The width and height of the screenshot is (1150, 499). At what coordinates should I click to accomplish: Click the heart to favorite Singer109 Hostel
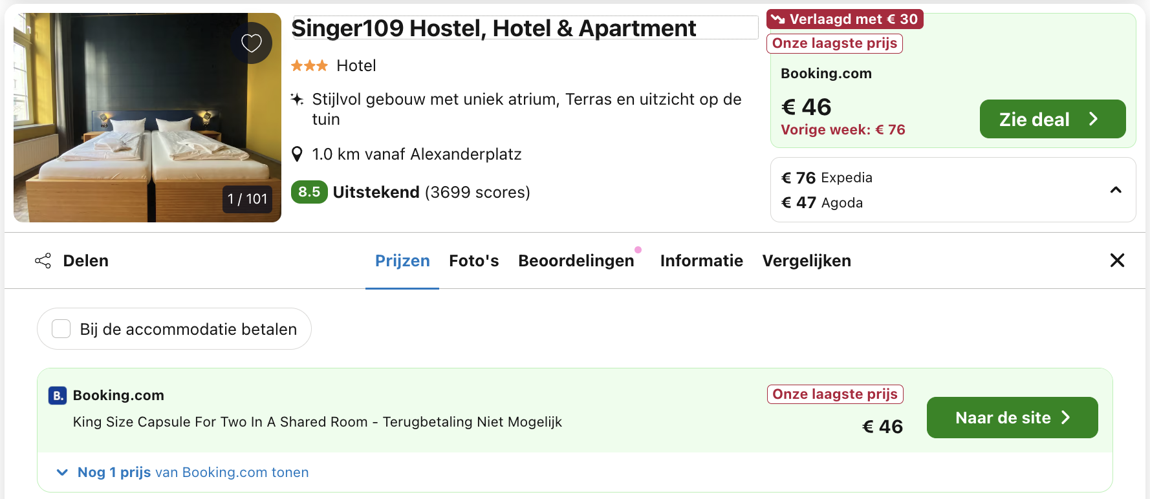252,43
